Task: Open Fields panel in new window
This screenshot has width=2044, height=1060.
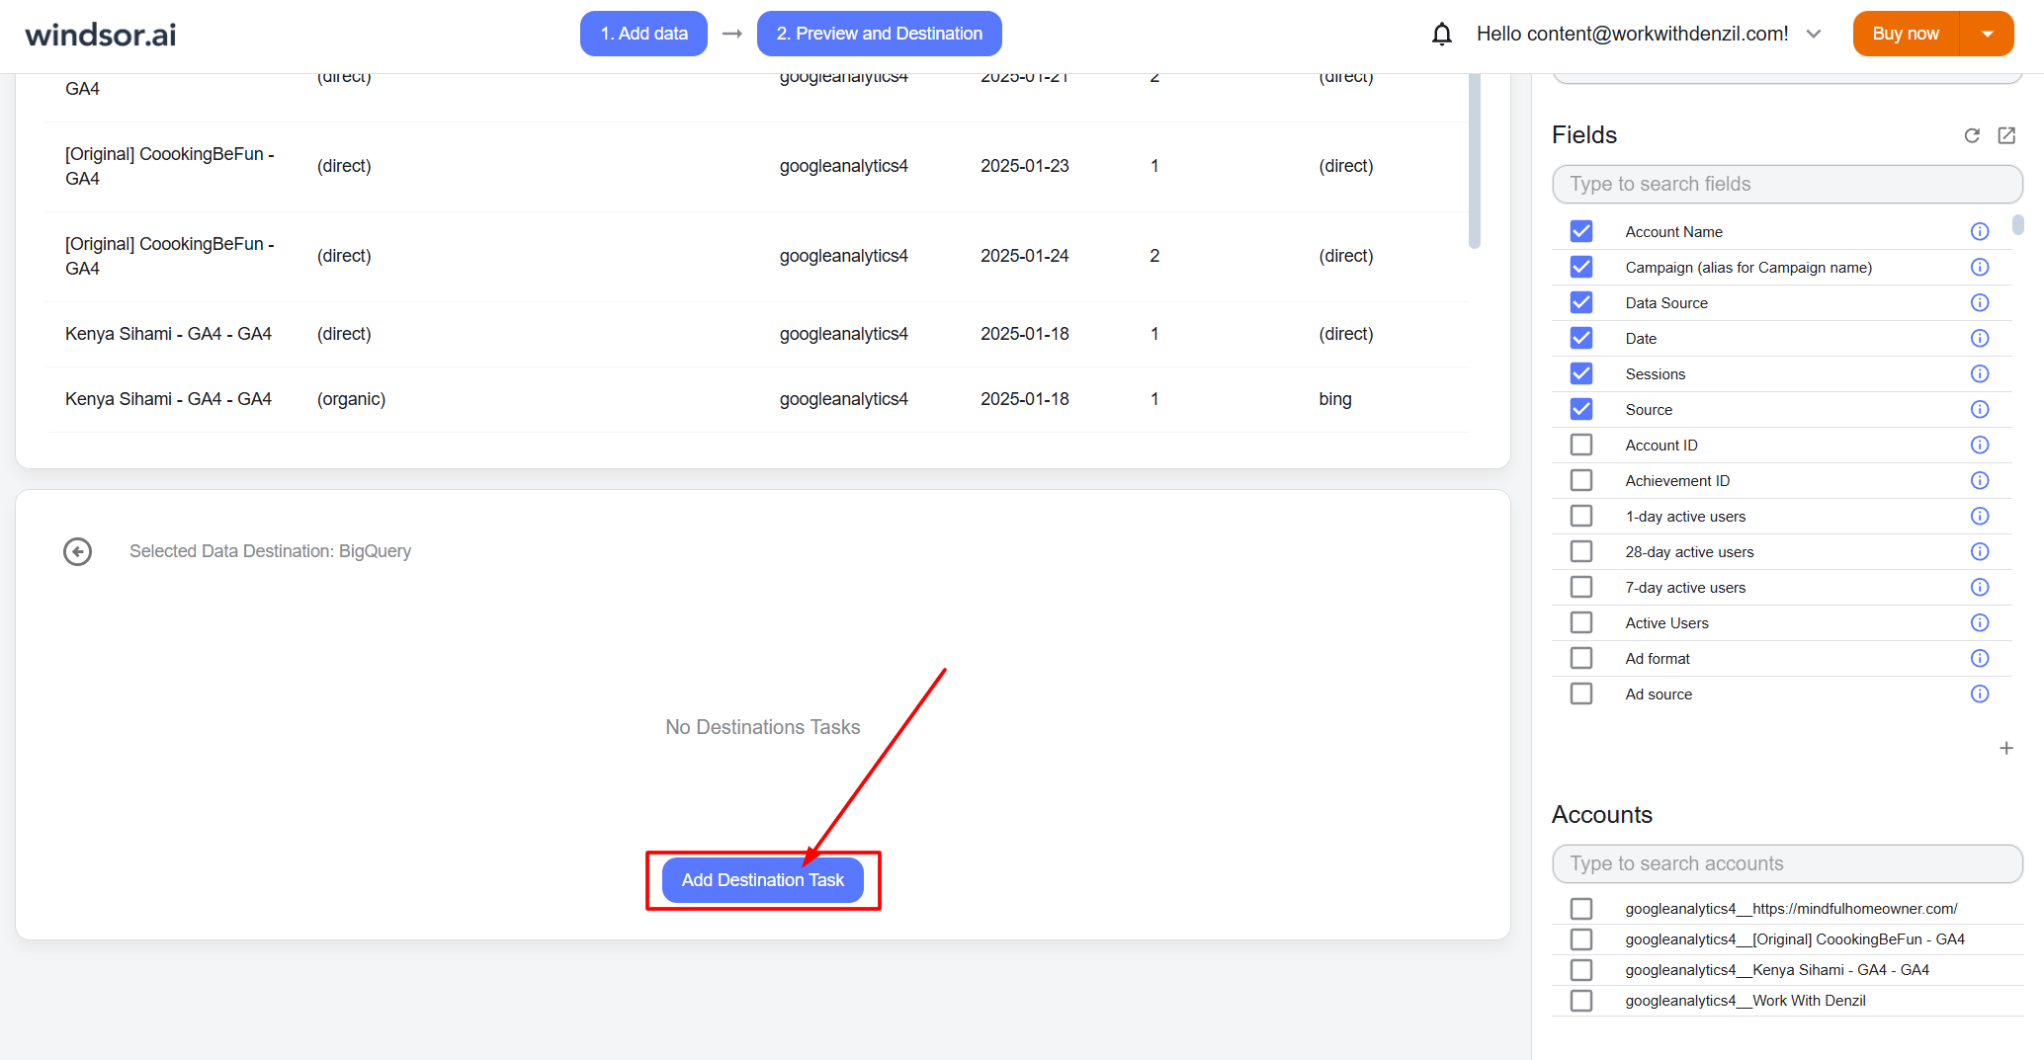Action: (x=2006, y=135)
